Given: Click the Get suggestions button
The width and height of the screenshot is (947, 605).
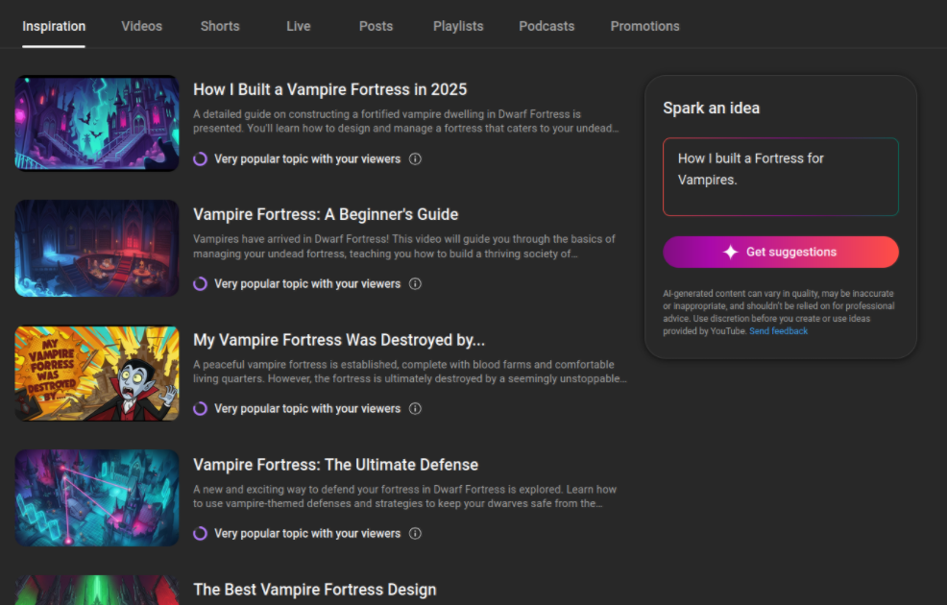Looking at the screenshot, I should (x=780, y=252).
